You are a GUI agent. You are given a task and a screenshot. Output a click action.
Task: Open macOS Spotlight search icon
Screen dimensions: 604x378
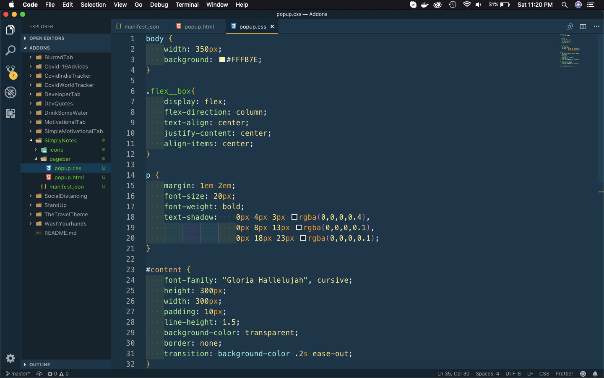pyautogui.click(x=565, y=5)
